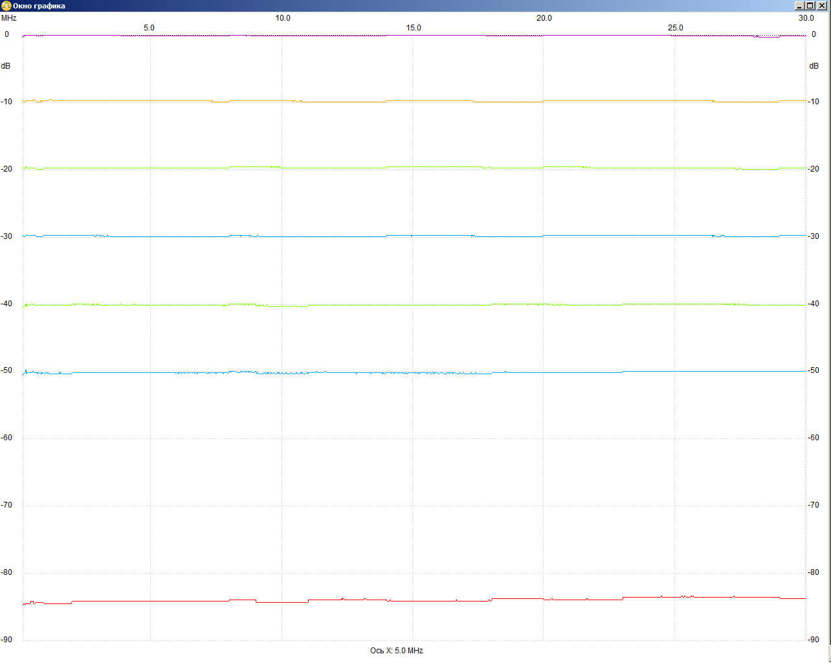This screenshot has width=831, height=663.
Task: Maximize the Окно графика window
Action: pos(810,6)
